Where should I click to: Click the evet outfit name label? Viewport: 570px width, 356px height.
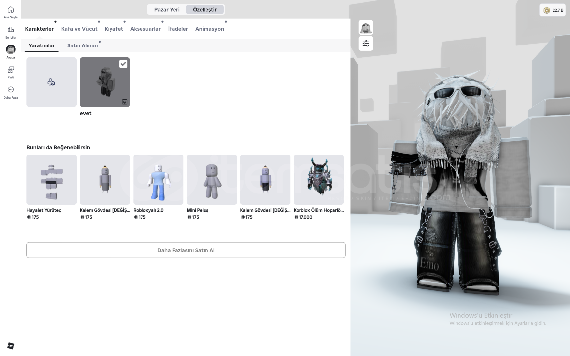coord(86,113)
